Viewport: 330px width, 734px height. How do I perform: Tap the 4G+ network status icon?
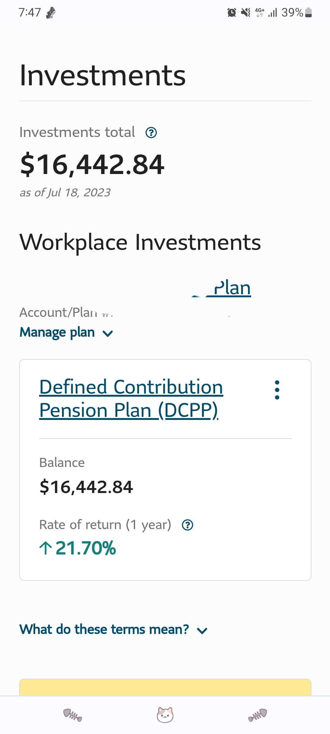click(260, 13)
